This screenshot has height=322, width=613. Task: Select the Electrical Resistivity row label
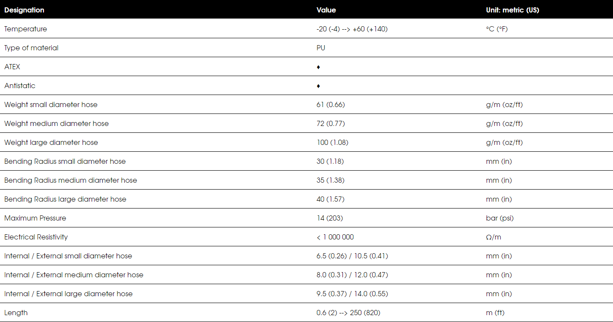point(36,237)
